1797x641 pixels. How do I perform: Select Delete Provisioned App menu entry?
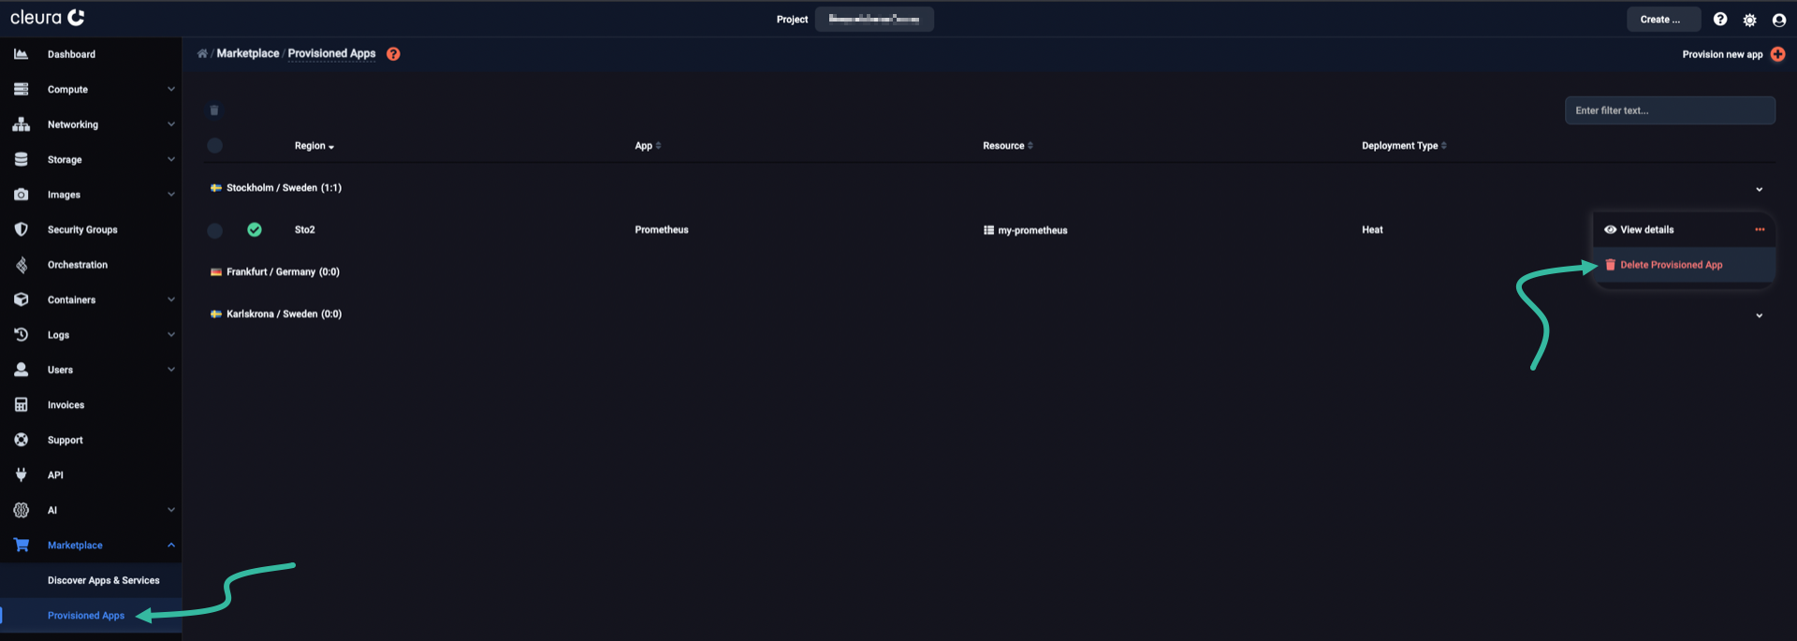[x=1671, y=265]
